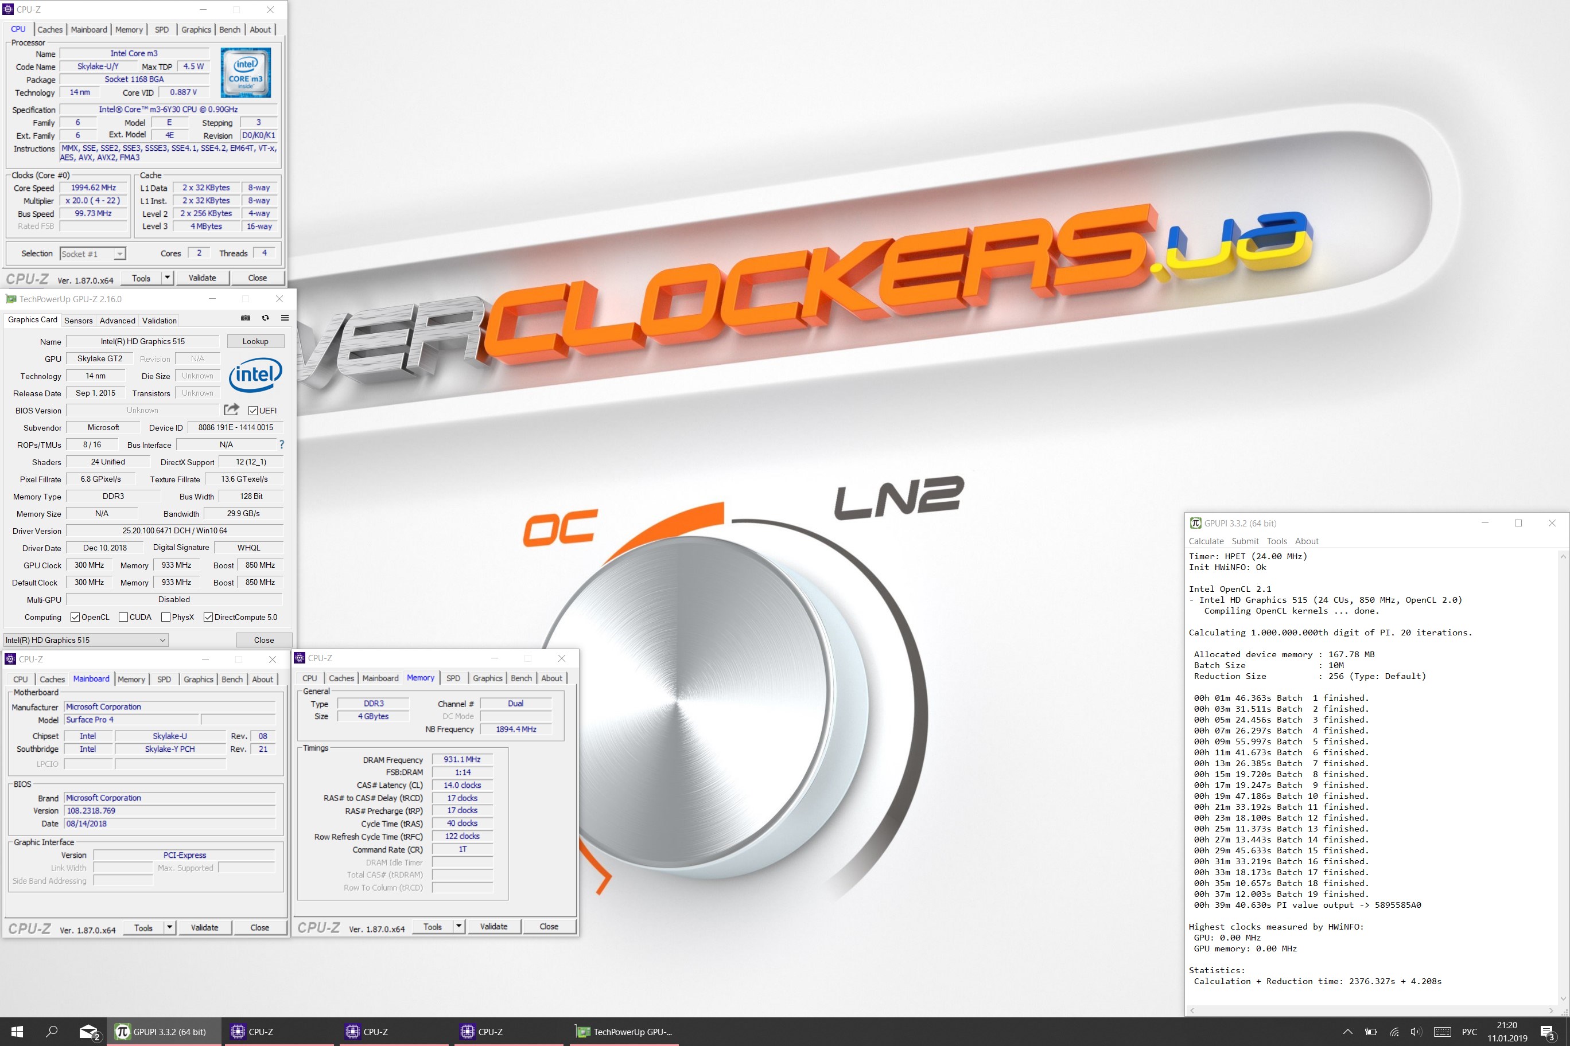This screenshot has width=1570, height=1046.
Task: Toggle the UEFI checkbox in GPU-Z
Action: [253, 410]
